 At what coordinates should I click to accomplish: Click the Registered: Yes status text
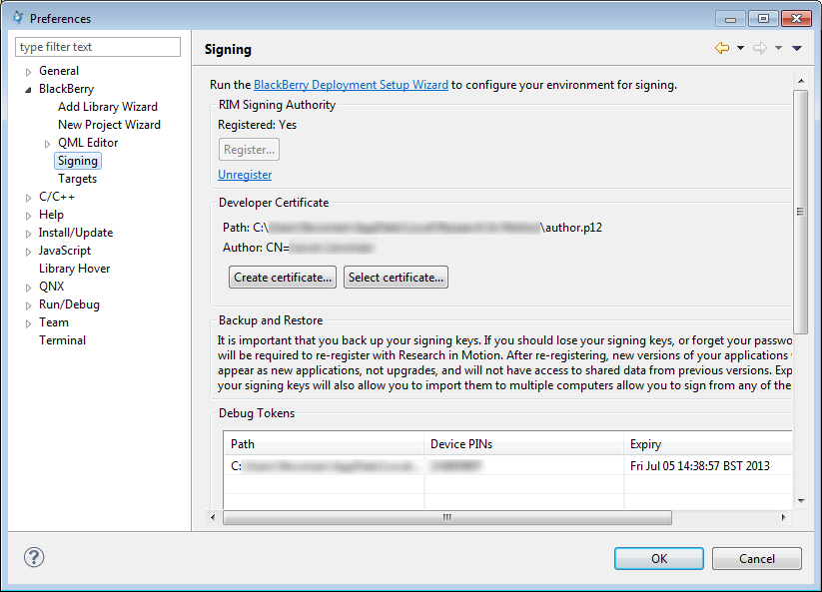257,125
